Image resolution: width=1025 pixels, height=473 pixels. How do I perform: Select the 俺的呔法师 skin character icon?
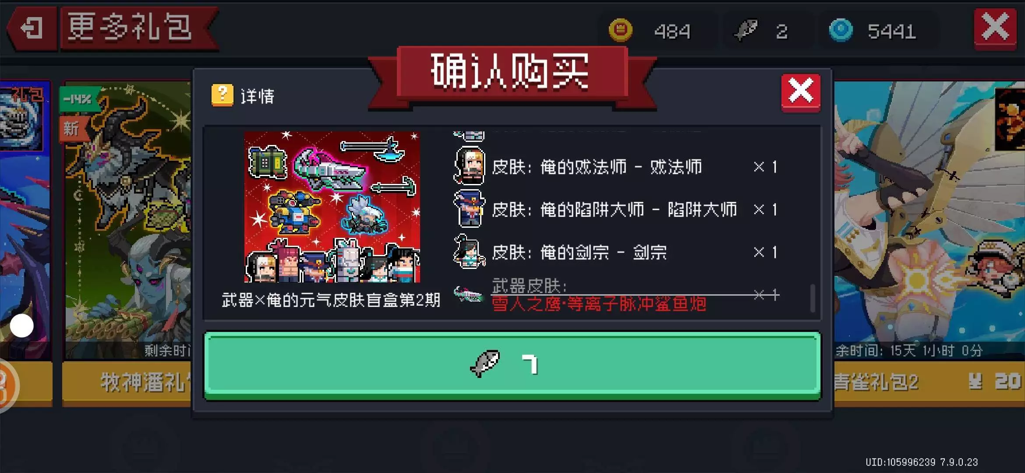[x=469, y=166]
